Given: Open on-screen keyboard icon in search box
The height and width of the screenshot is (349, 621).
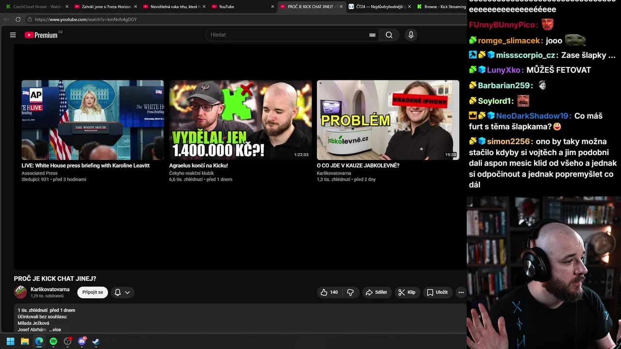Looking at the screenshot, I should (372, 35).
